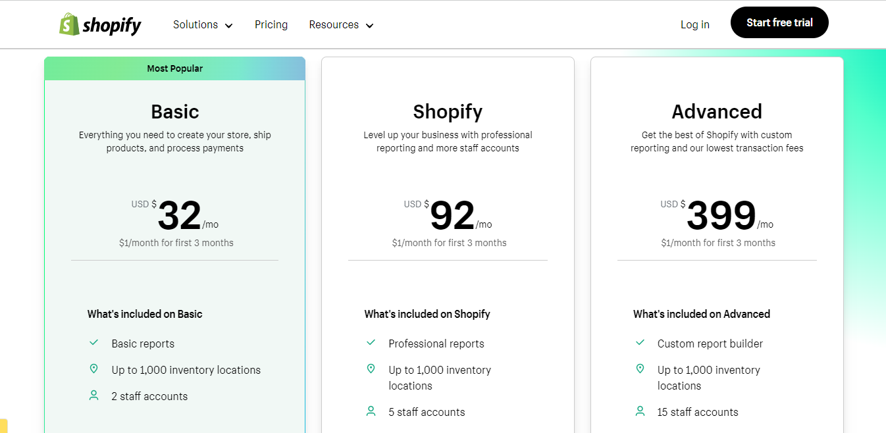Click 'What's included on Basic' heading

(x=145, y=314)
